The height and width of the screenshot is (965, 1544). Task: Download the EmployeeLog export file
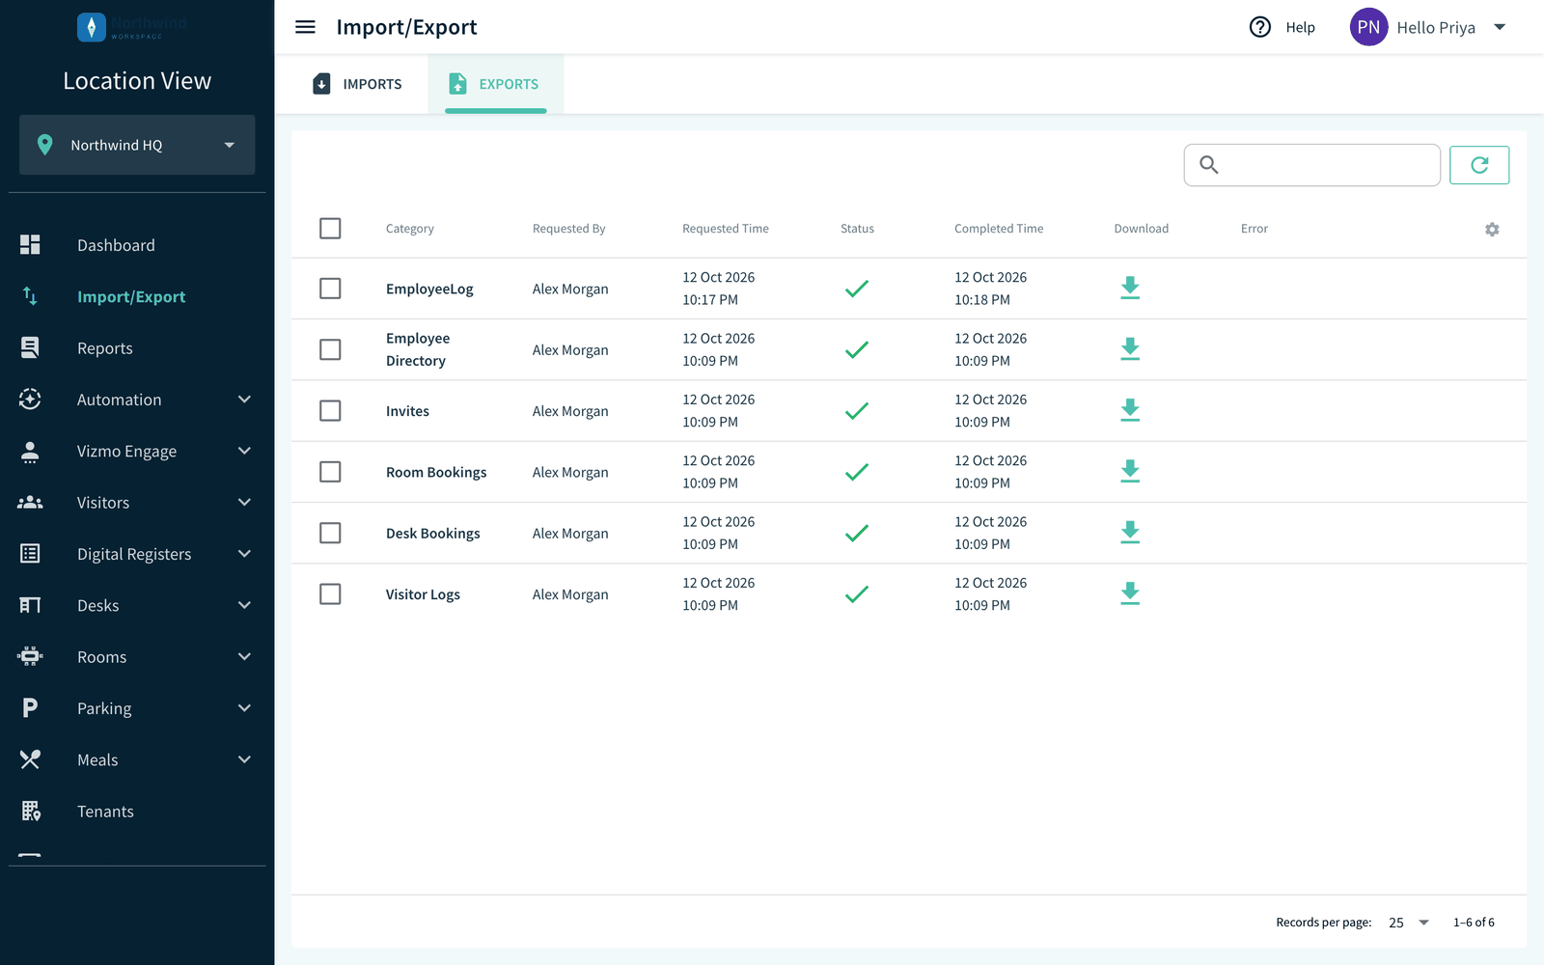(1130, 288)
